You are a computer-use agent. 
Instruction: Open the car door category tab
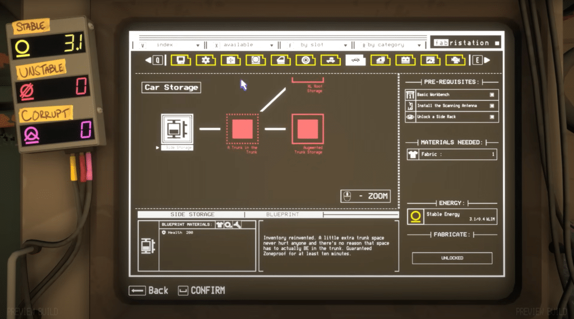click(x=281, y=60)
